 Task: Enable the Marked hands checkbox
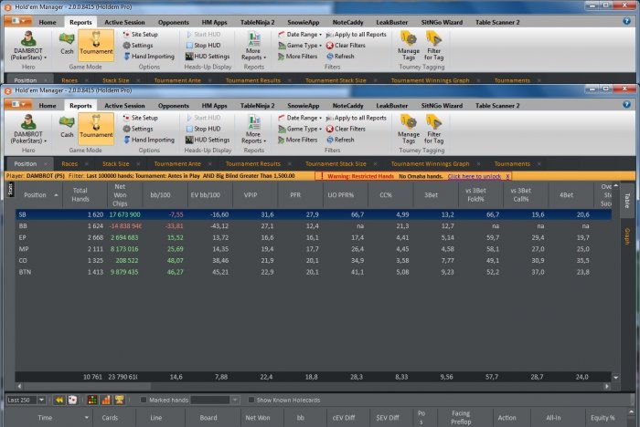(144, 401)
